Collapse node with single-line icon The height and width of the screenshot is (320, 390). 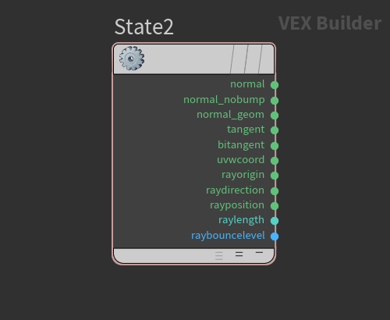(259, 253)
